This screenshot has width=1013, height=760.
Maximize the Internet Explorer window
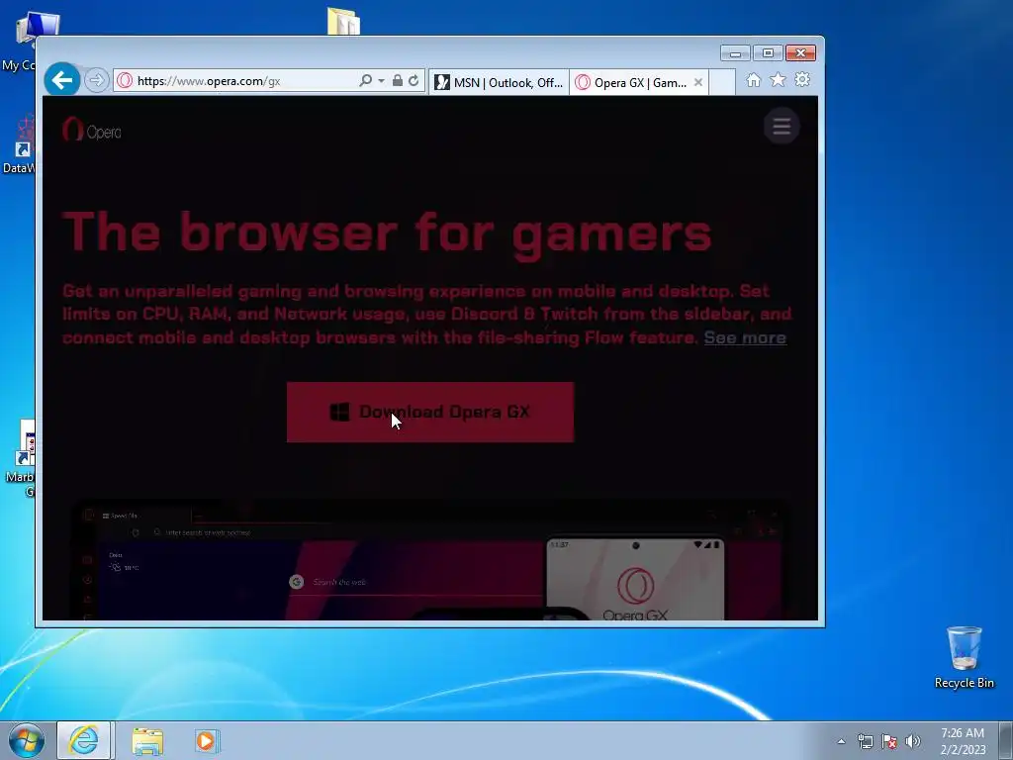[x=768, y=53]
